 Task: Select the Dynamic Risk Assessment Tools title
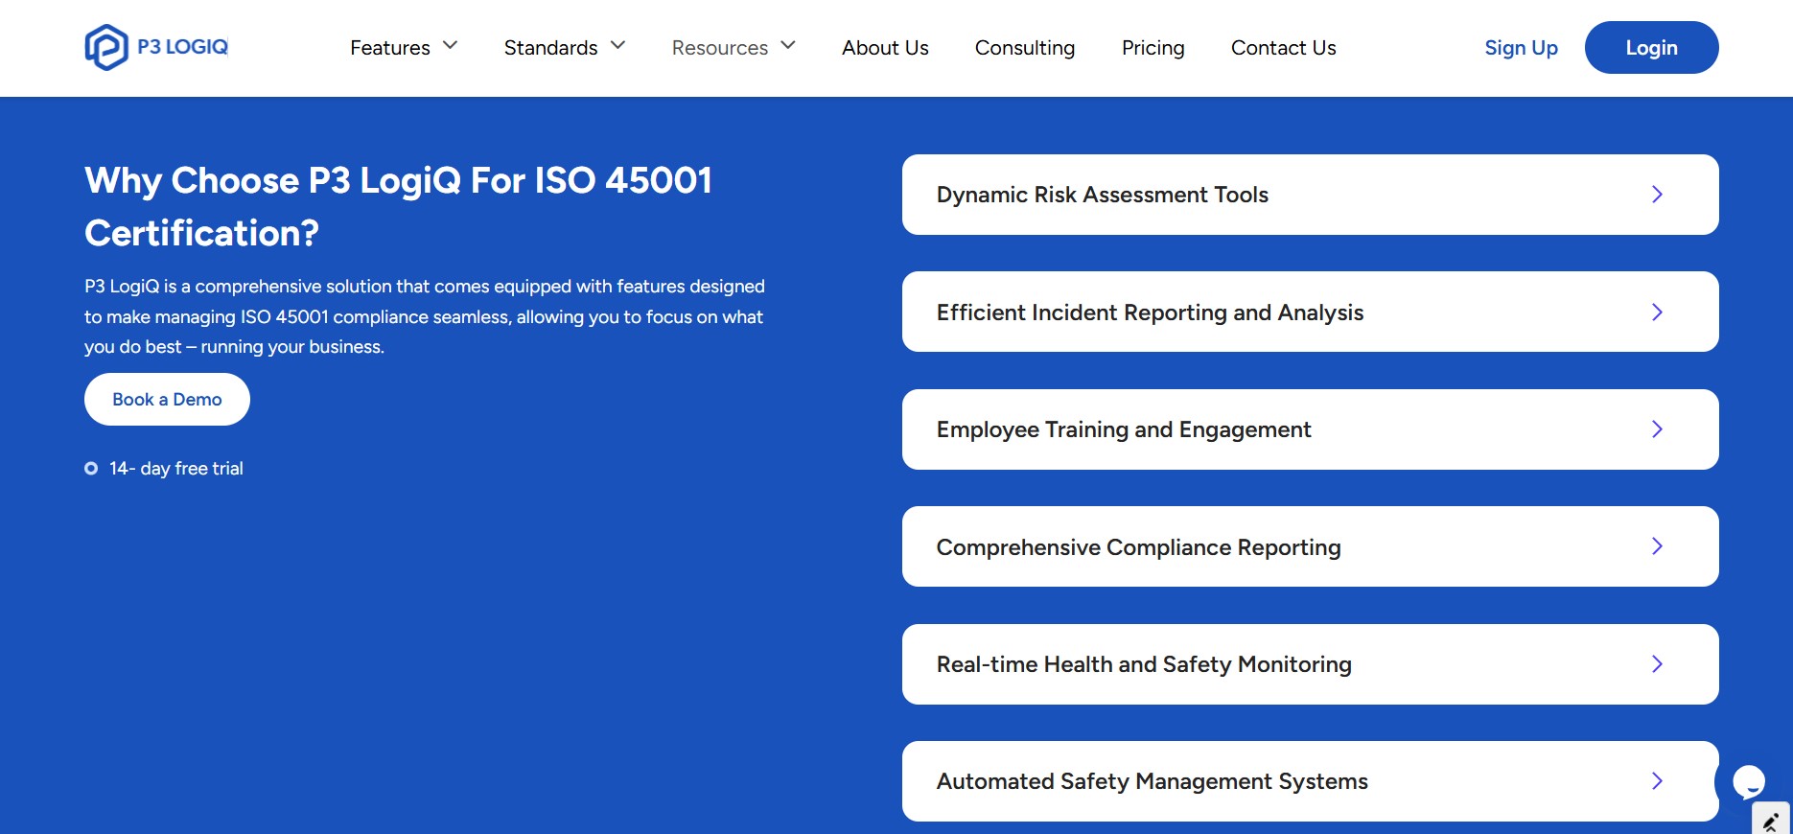[1103, 195]
